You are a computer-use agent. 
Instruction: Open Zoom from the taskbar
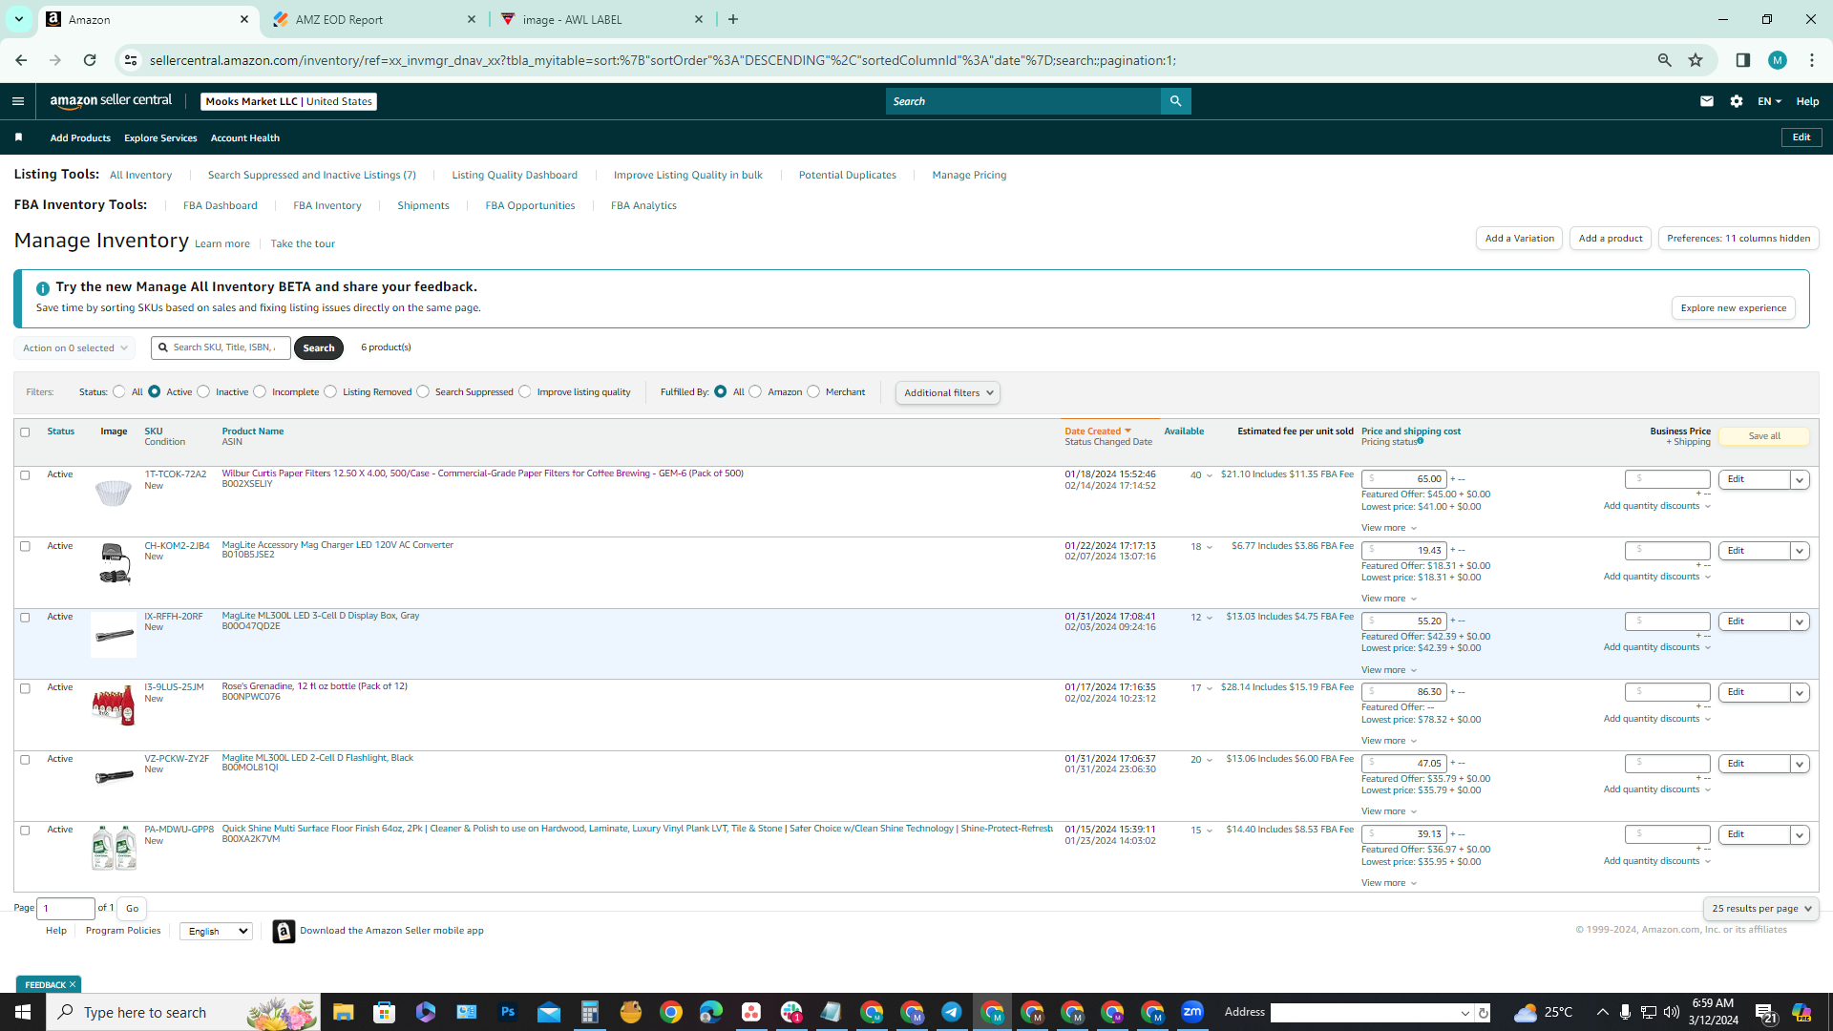pyautogui.click(x=1192, y=1012)
